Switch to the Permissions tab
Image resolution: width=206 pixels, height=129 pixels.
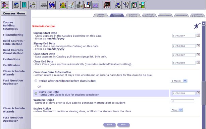click(181, 15)
